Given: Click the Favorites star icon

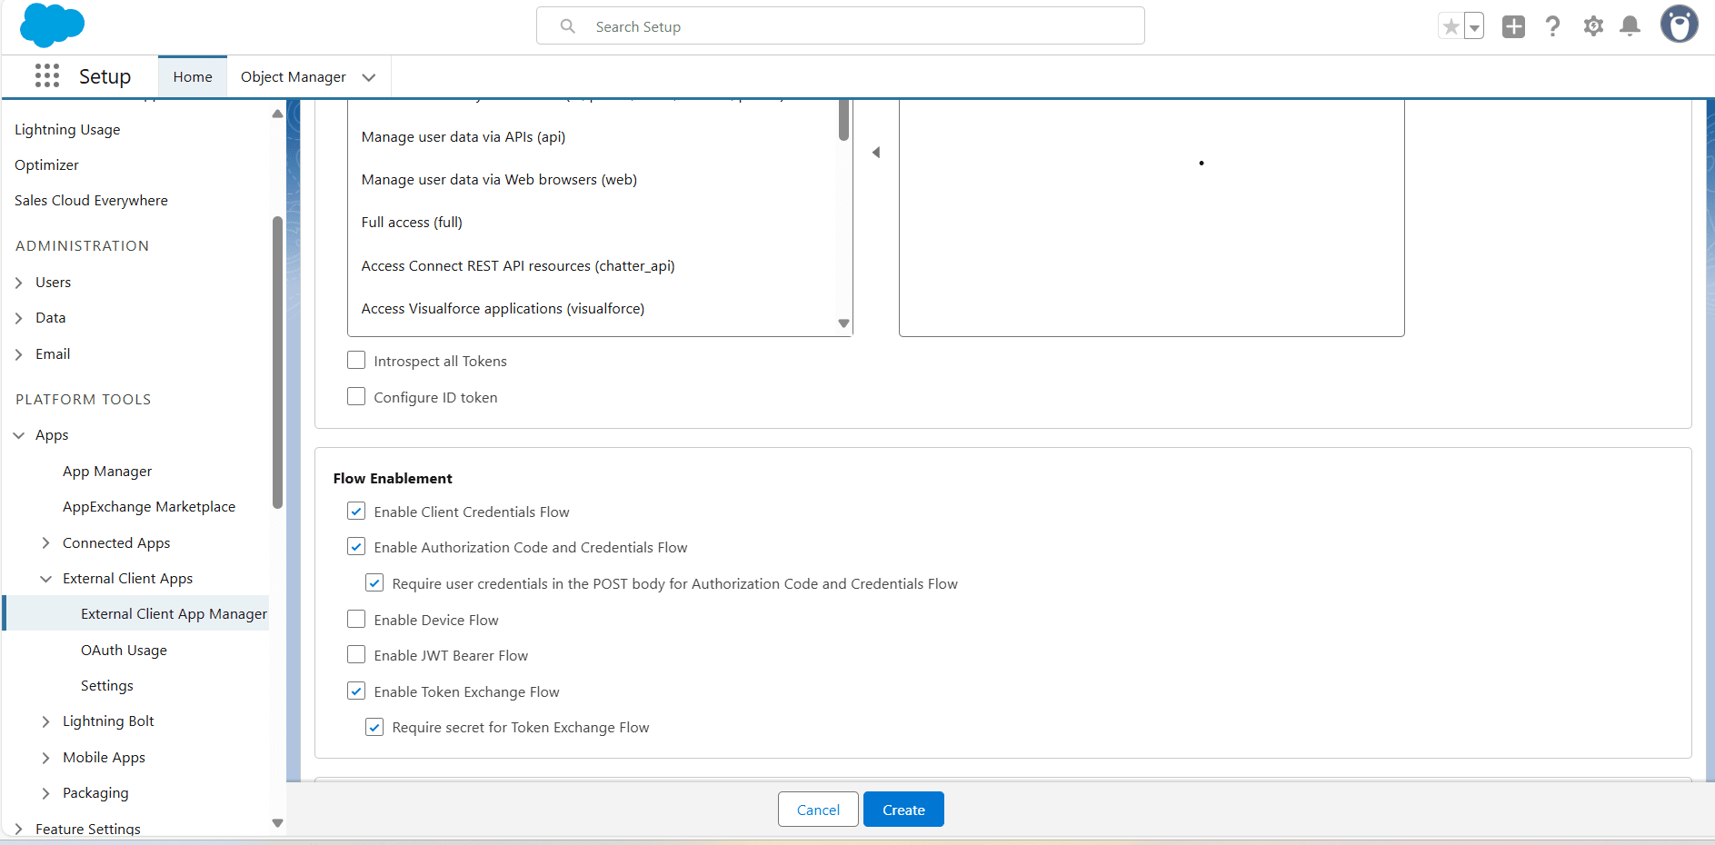Looking at the screenshot, I should point(1451,26).
